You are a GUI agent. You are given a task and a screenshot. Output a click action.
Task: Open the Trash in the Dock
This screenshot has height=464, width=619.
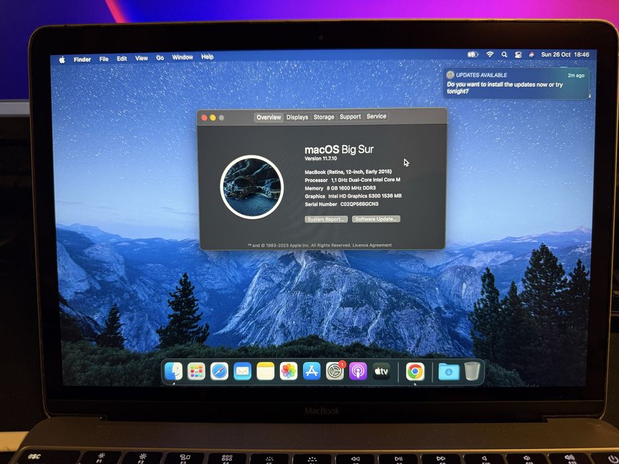click(x=472, y=371)
